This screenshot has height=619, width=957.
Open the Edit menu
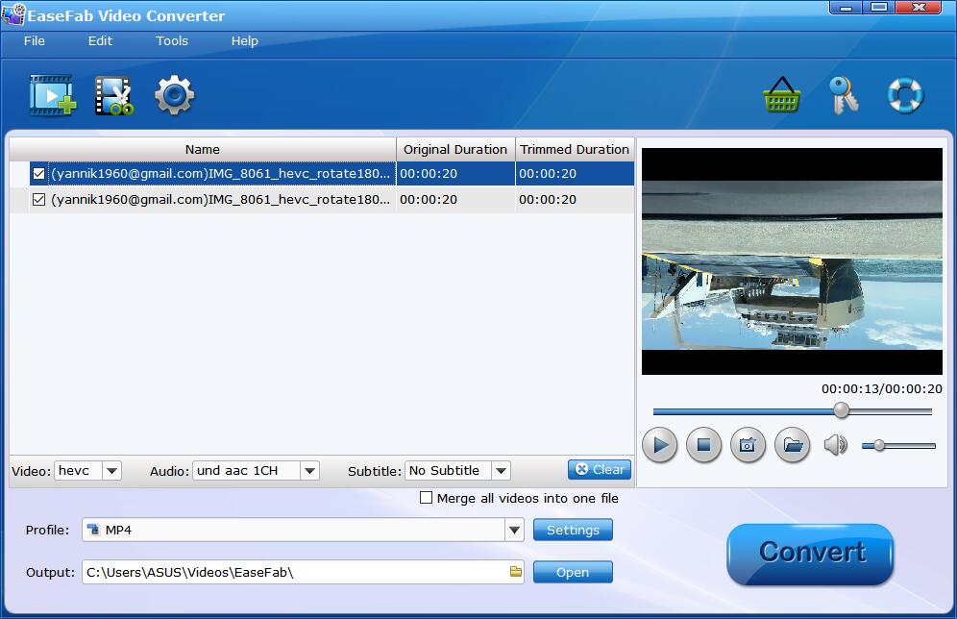pyautogui.click(x=100, y=41)
